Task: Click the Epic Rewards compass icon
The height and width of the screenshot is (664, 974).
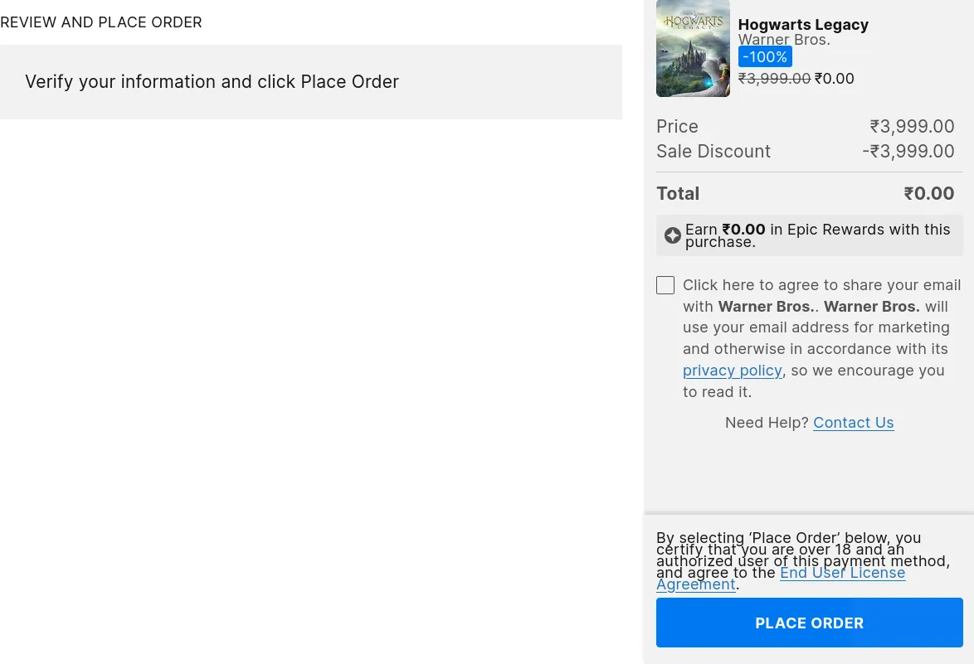Action: 673,235
